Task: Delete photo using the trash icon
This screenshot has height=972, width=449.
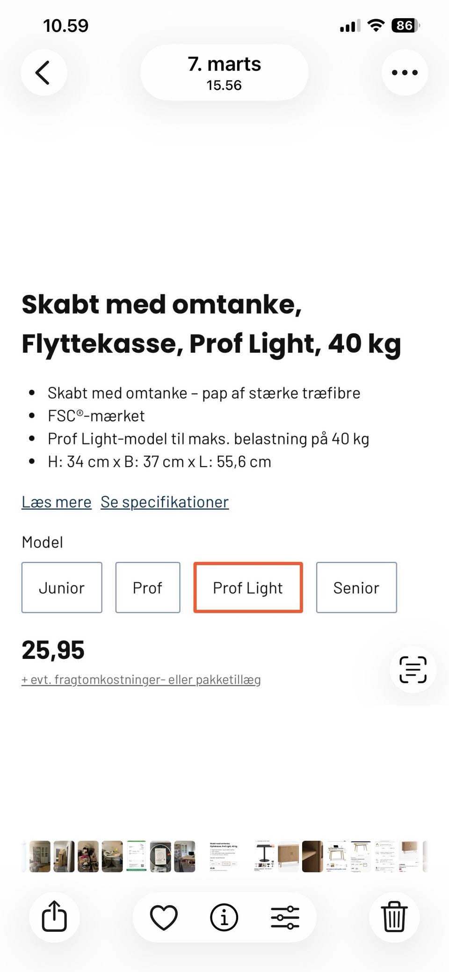Action: click(394, 917)
